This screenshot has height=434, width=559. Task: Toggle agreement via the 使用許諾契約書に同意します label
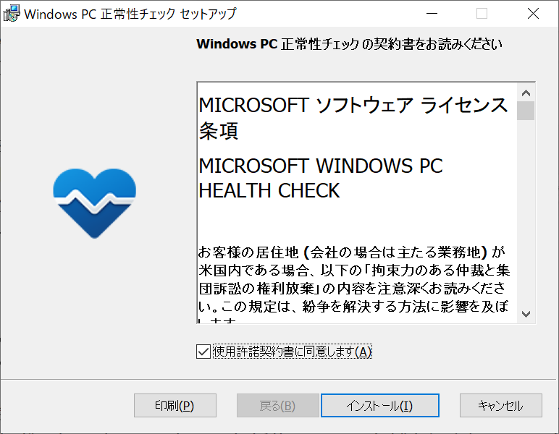coord(293,352)
